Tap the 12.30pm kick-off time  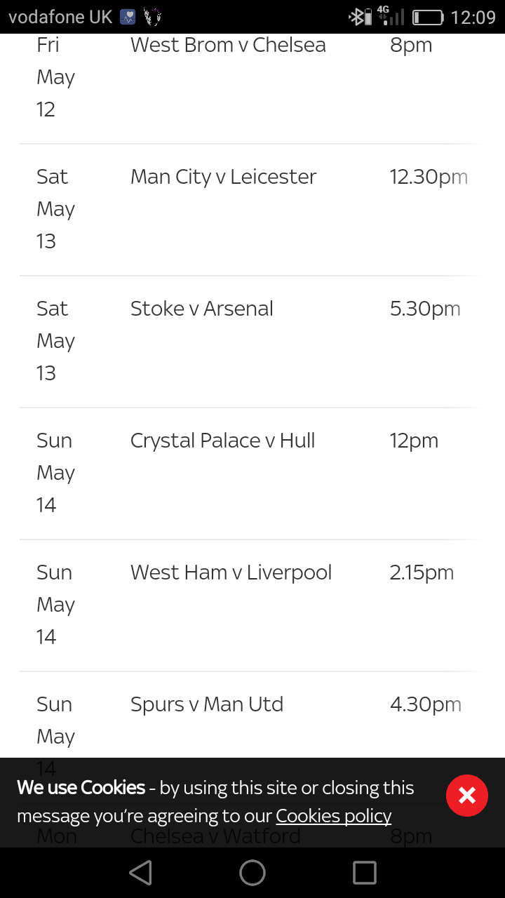428,177
